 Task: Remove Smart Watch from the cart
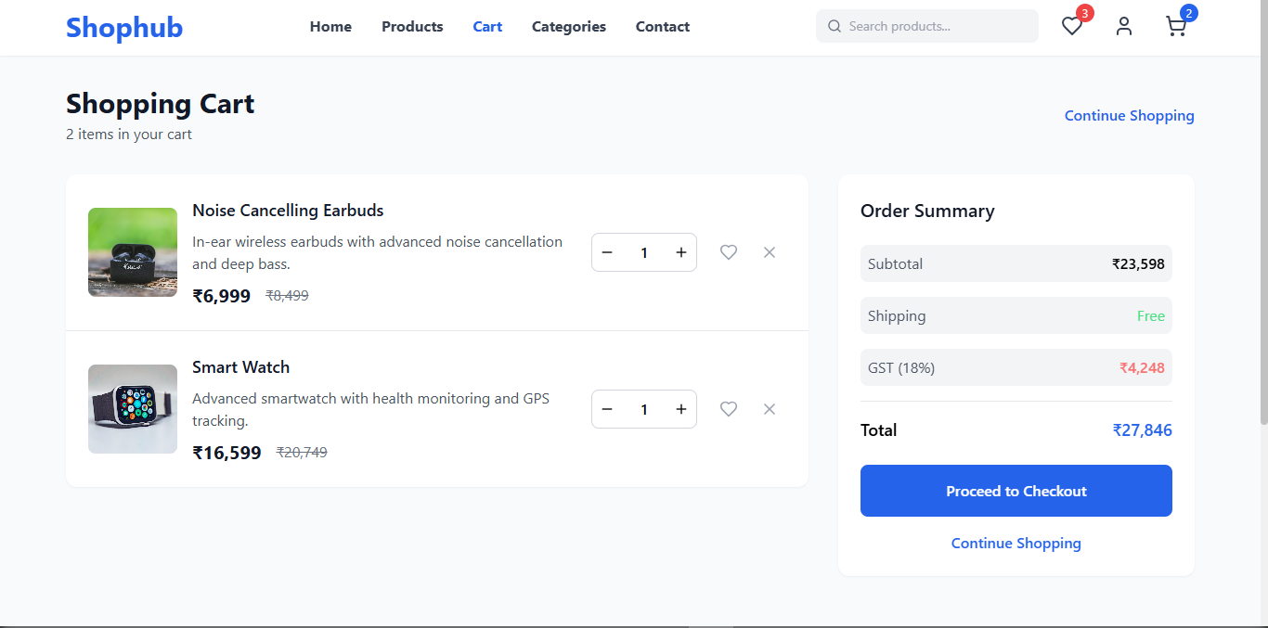pyautogui.click(x=770, y=409)
